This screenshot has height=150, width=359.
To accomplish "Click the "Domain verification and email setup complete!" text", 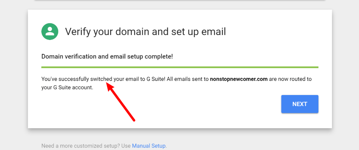I will [x=107, y=56].
